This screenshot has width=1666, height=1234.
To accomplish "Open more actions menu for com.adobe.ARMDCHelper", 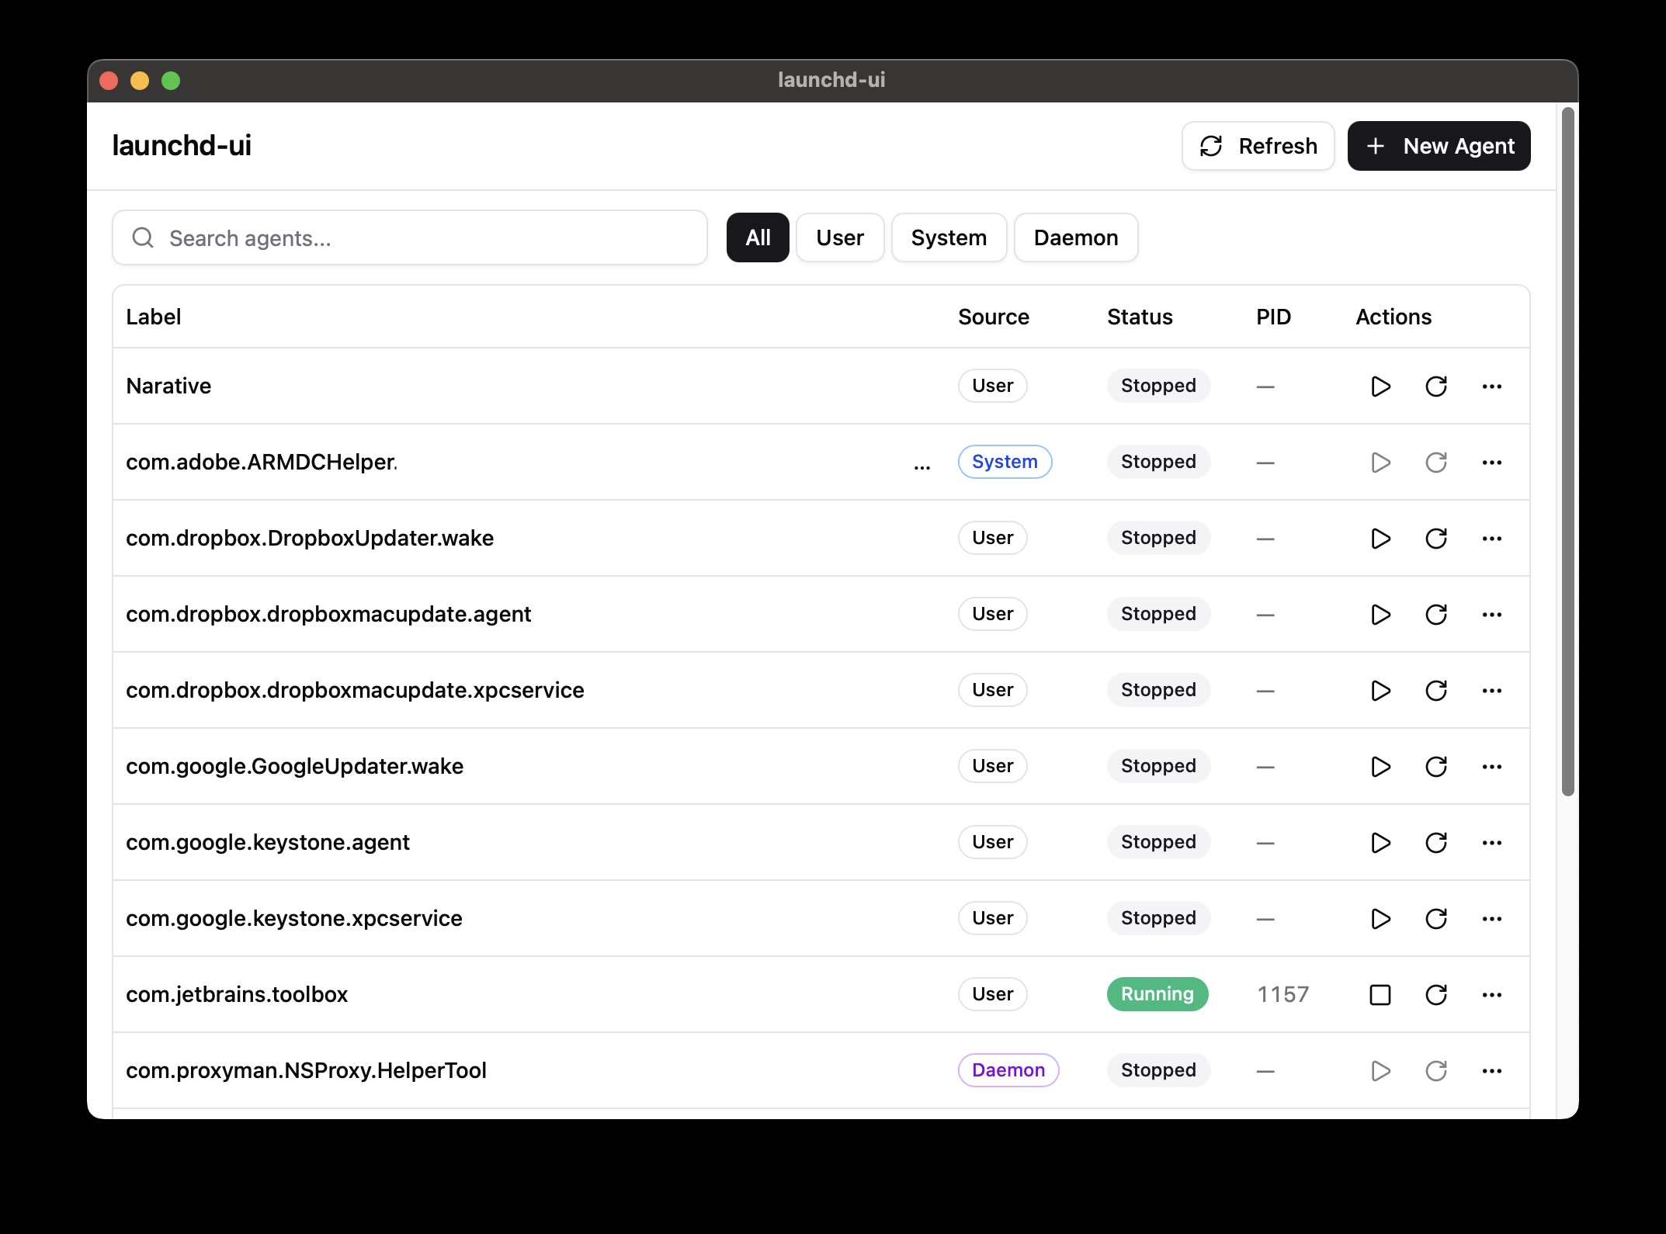I will 1491,462.
